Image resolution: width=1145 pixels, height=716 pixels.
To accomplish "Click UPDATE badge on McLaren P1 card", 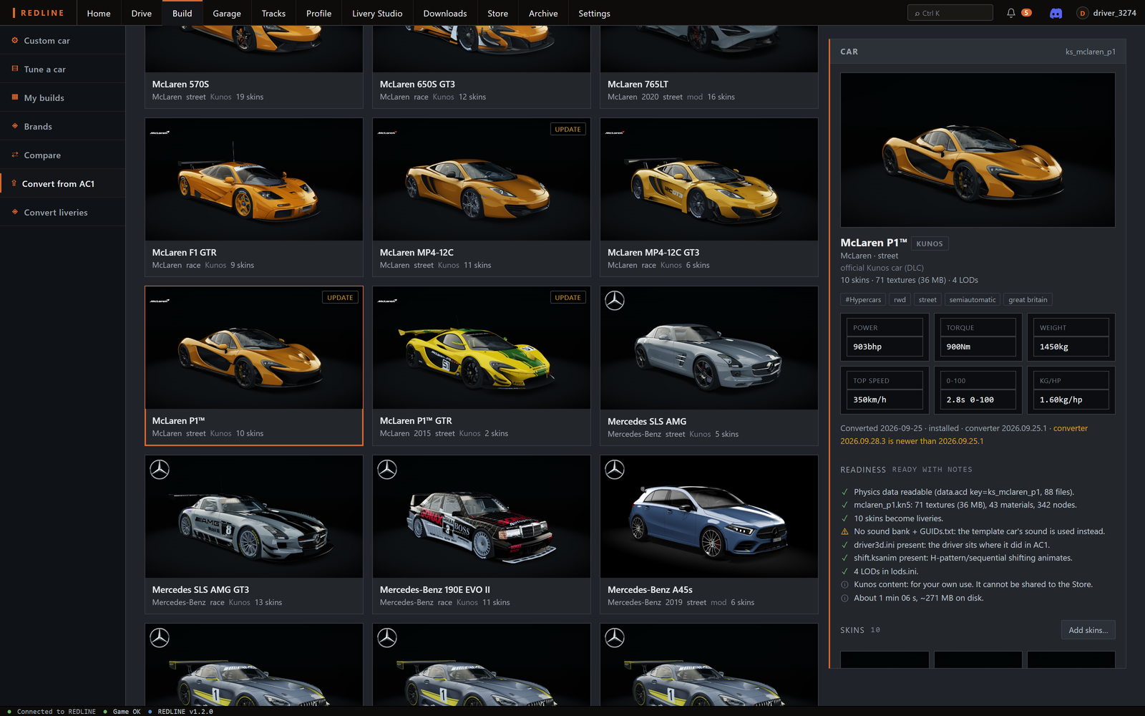I will point(341,298).
